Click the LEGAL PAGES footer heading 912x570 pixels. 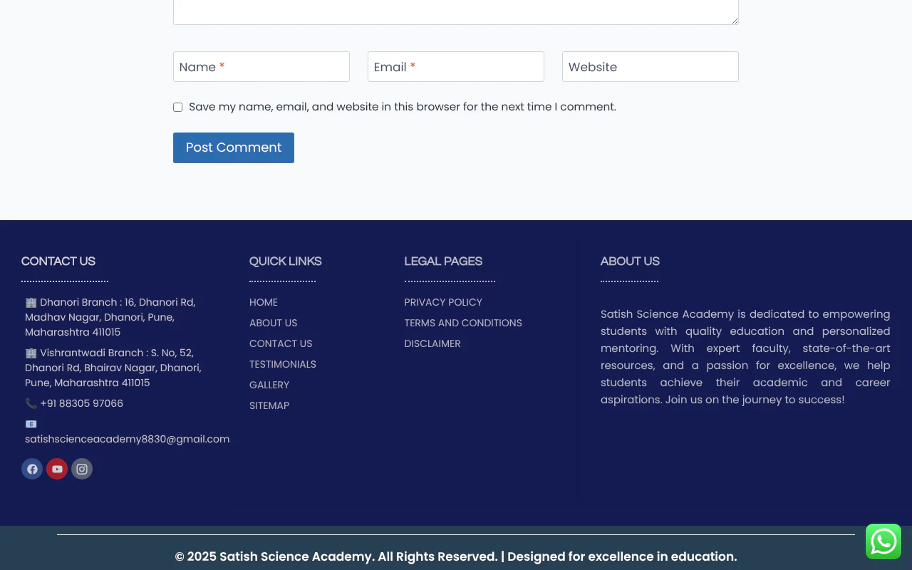(443, 261)
